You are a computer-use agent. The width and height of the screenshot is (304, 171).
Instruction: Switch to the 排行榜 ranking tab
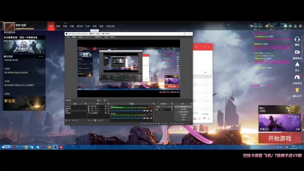[x=79, y=26]
